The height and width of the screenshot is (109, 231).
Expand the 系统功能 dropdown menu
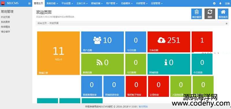tap(52, 3)
